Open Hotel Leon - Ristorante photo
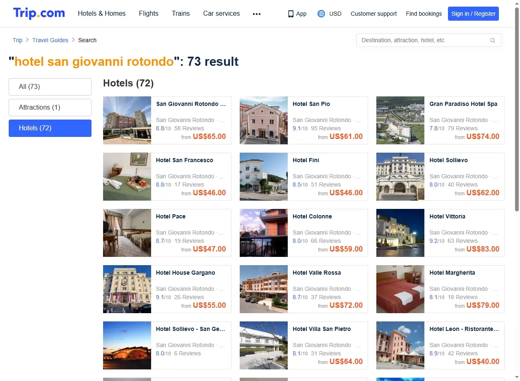The height and width of the screenshot is (381, 520). coord(400,345)
